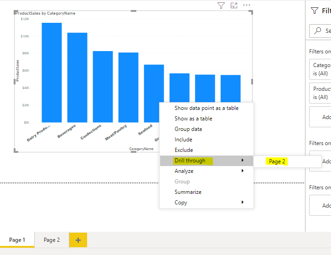The width and height of the screenshot is (331, 255).
Task: Open the visual's filter icon
Action: pos(221,5)
